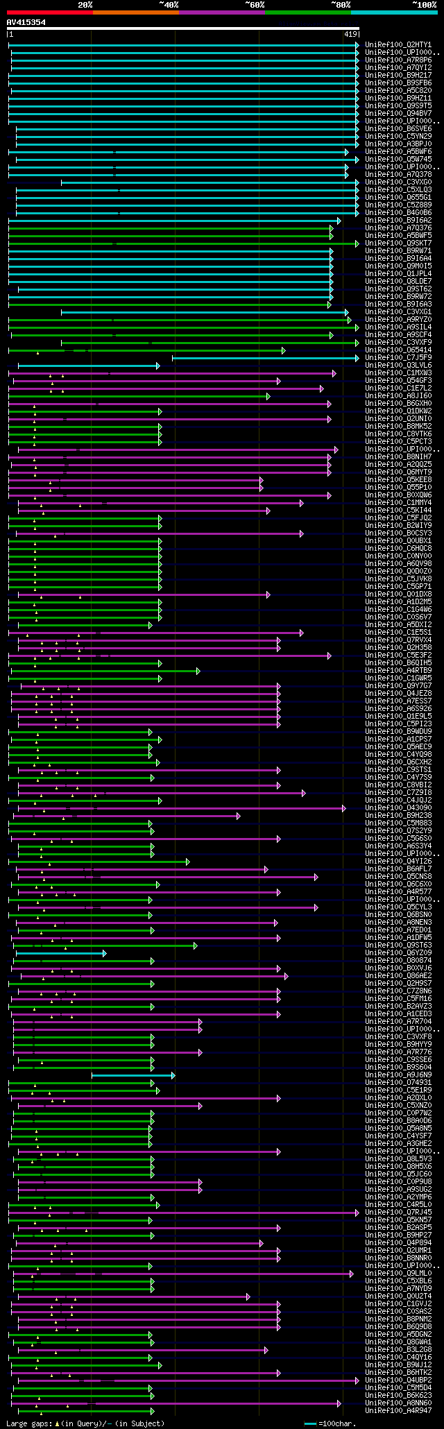Open hit UniRef100_A5C820

point(398,90)
